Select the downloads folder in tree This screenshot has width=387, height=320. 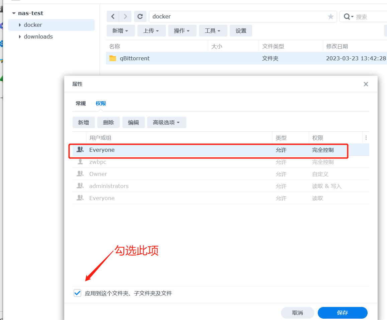38,37
